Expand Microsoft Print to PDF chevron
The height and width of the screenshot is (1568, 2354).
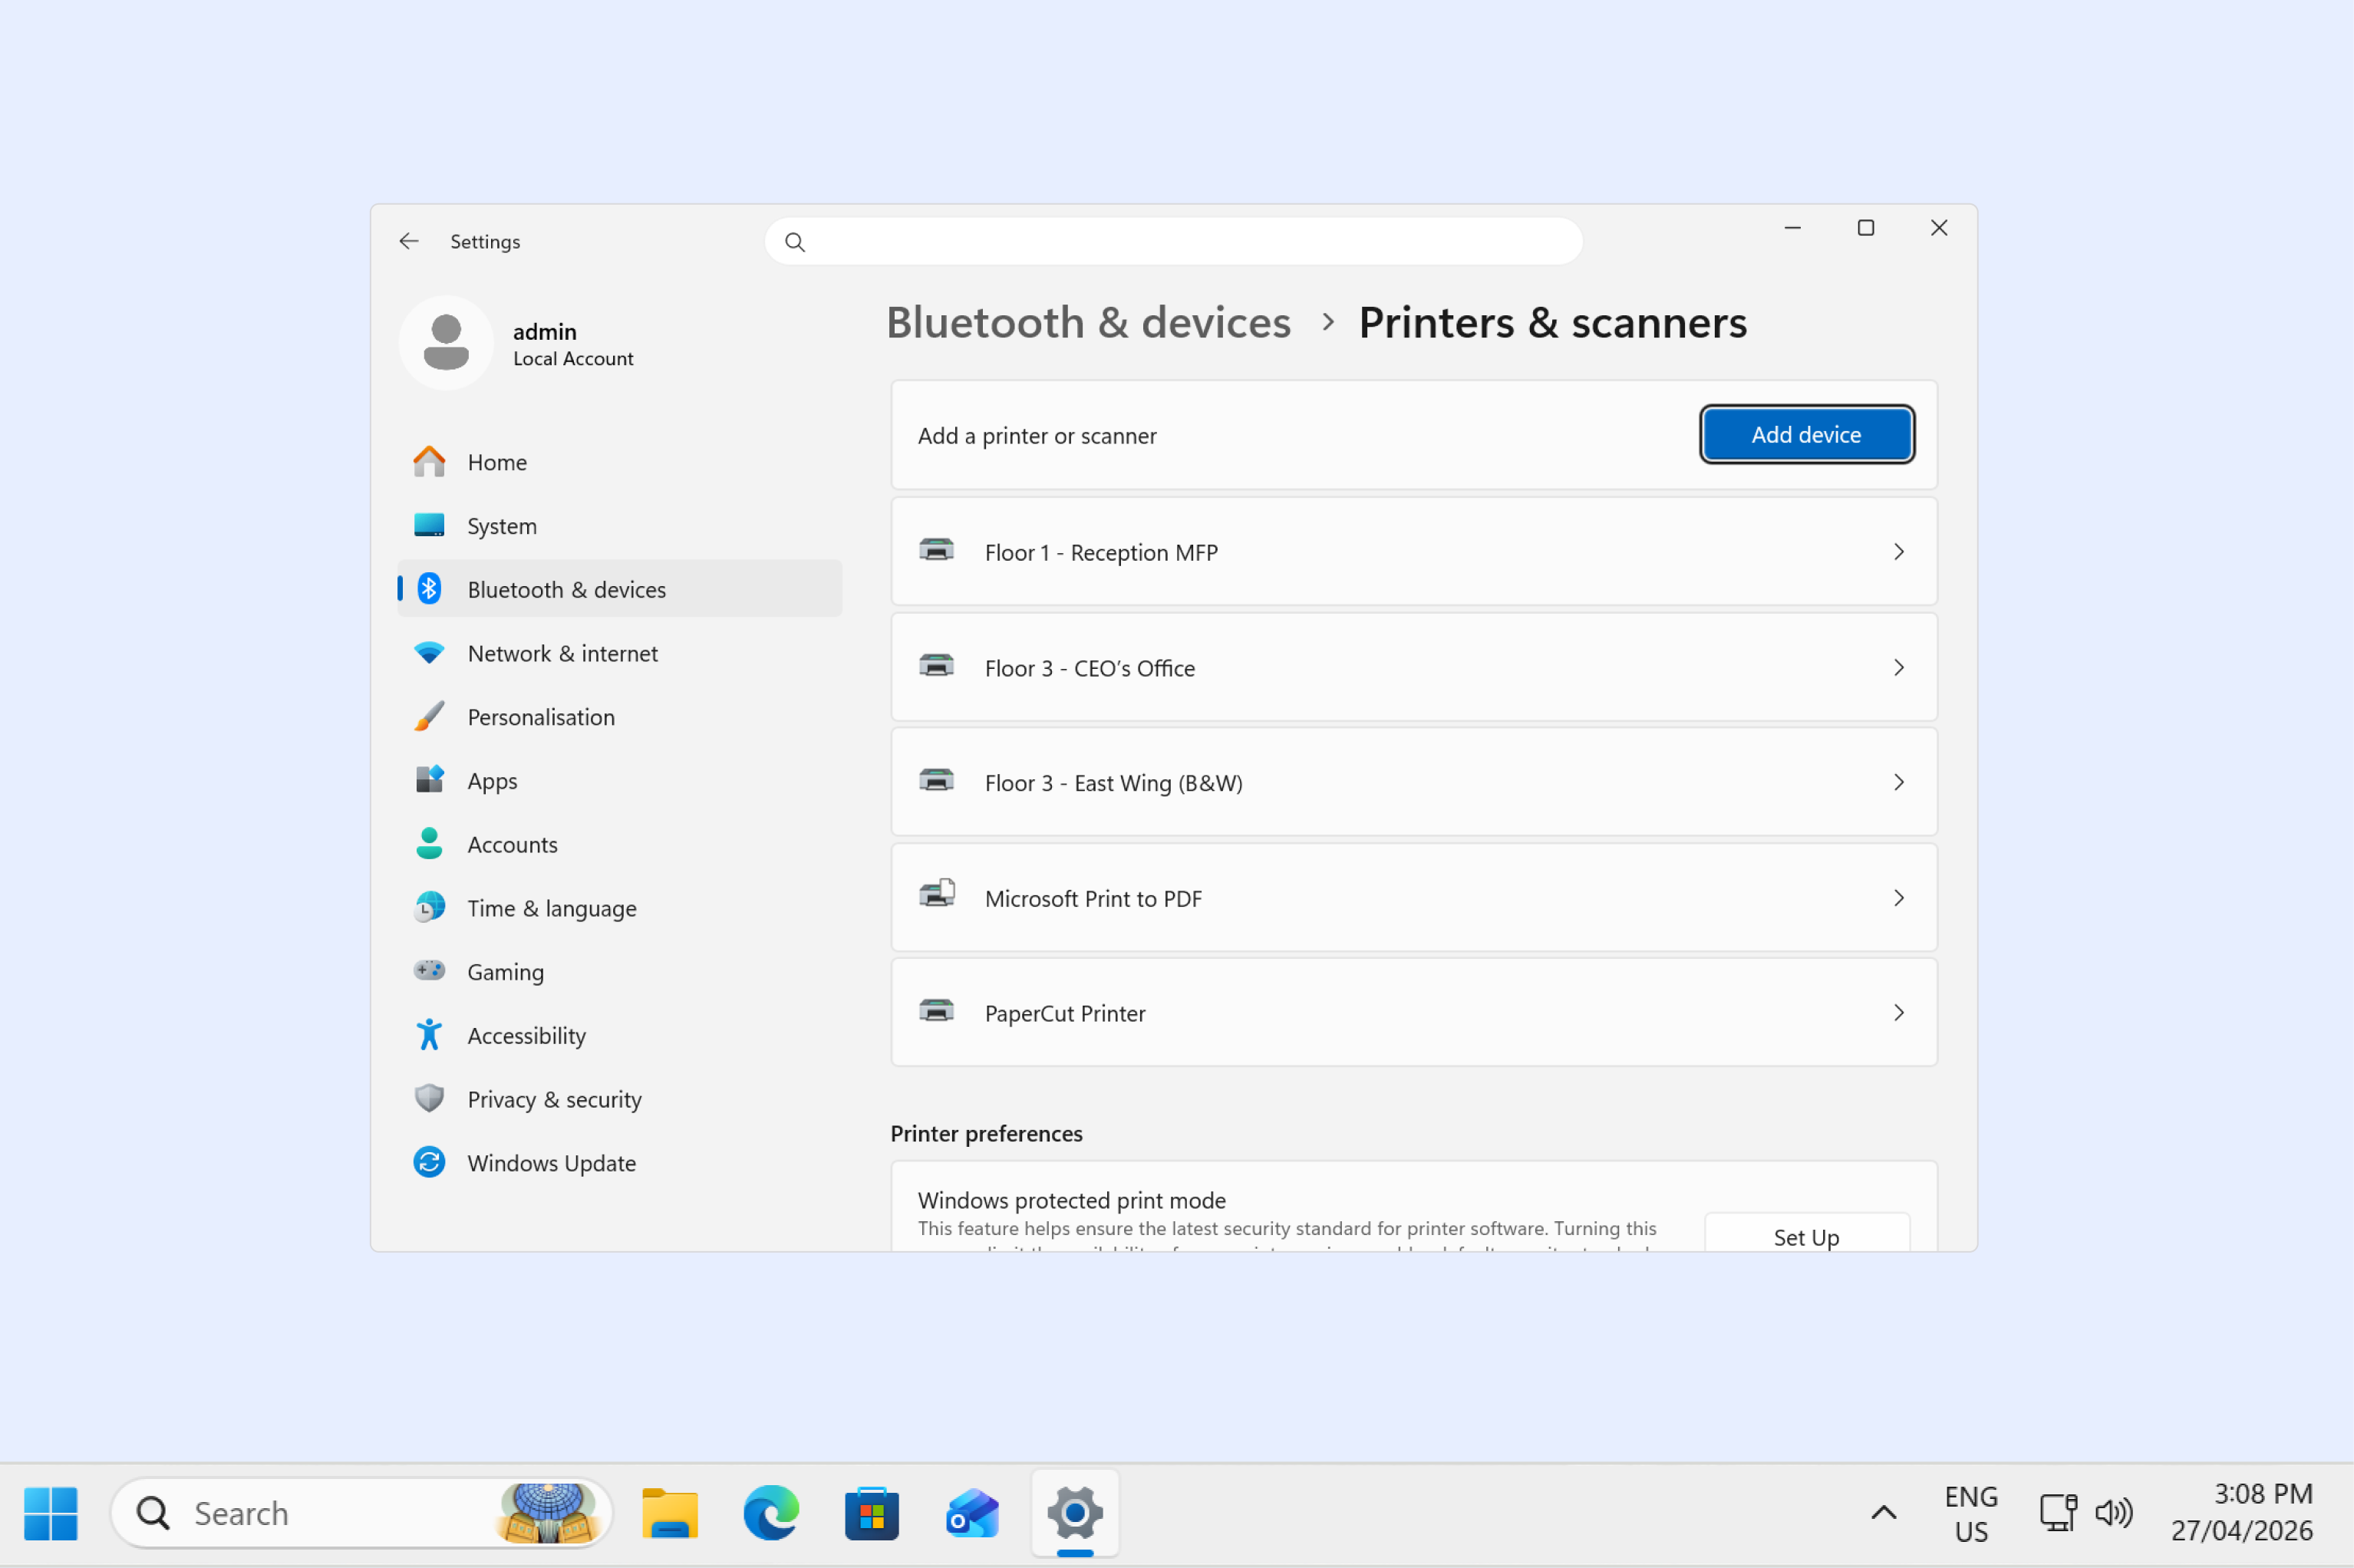pyautogui.click(x=1899, y=898)
